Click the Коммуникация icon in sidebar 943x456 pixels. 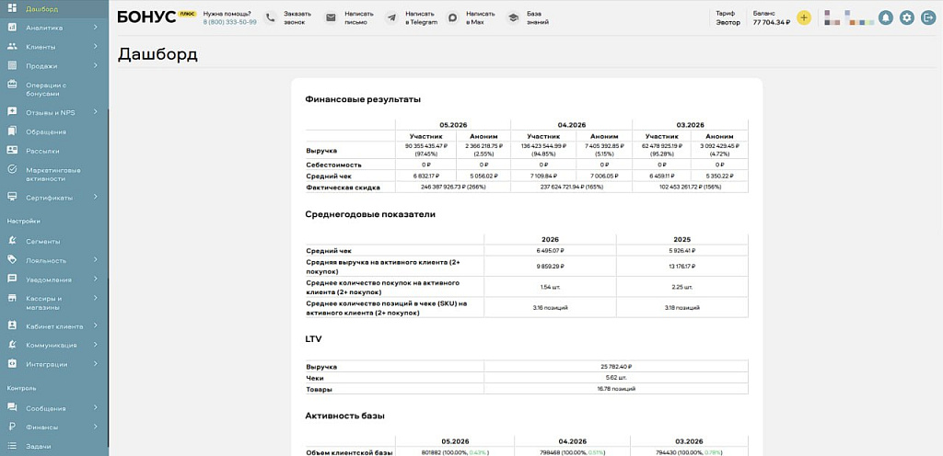click(x=12, y=345)
